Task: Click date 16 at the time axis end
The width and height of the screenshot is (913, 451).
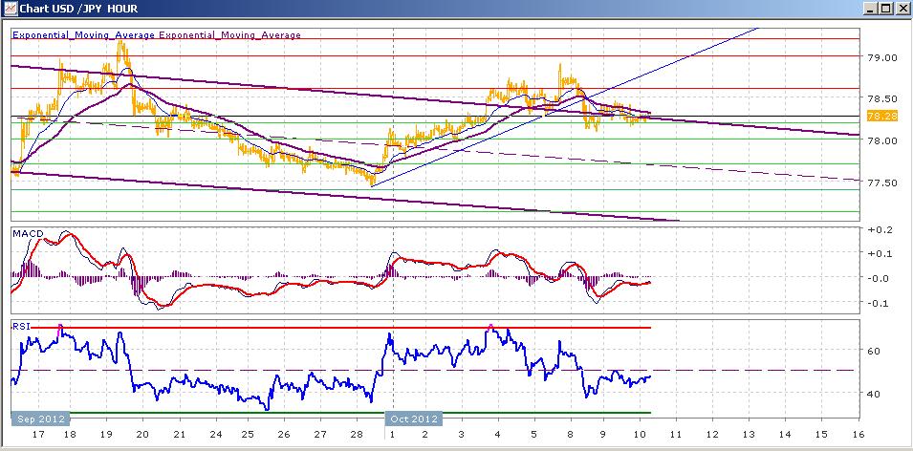Action: [857, 433]
